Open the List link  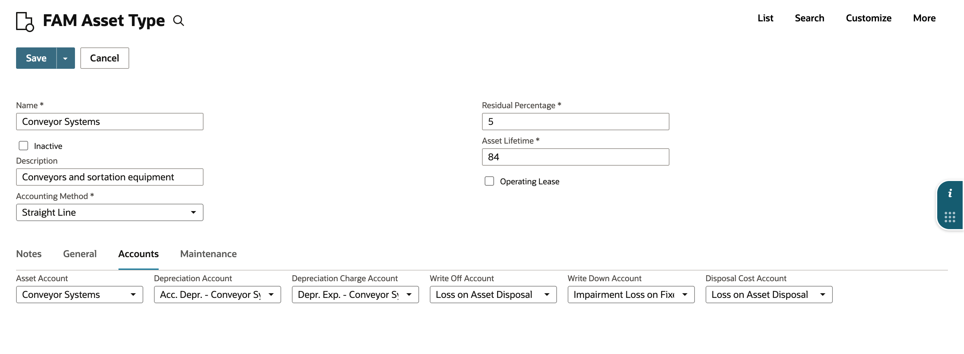click(765, 18)
